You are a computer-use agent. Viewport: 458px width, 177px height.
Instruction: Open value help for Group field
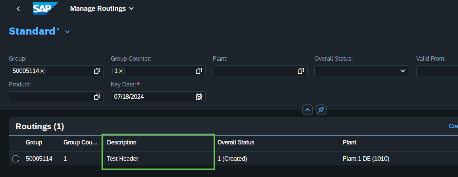point(97,71)
